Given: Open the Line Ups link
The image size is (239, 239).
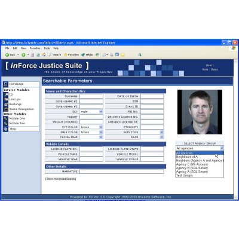Looking at the screenshot, I should [x=15, y=99].
